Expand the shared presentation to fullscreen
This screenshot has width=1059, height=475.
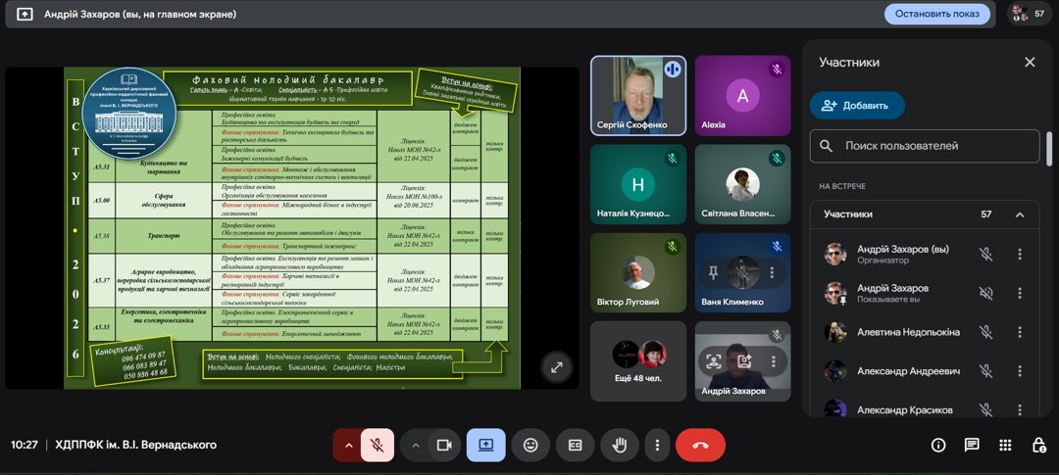click(557, 367)
